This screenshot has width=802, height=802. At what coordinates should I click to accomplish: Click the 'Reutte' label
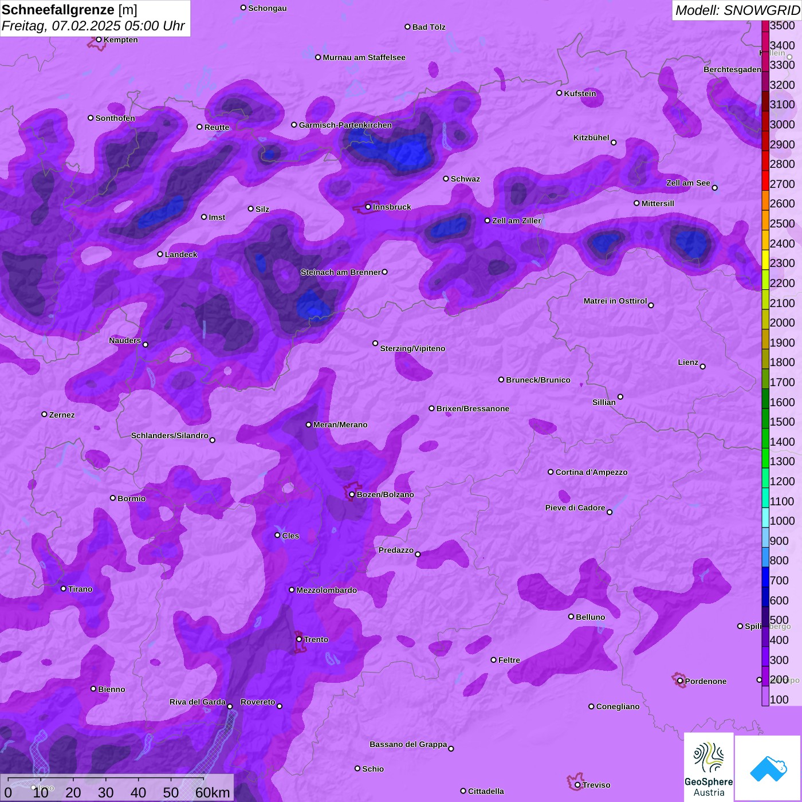point(217,127)
